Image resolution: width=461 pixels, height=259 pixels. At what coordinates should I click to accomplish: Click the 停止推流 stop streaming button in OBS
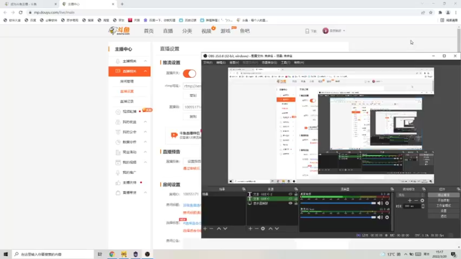coord(443,195)
